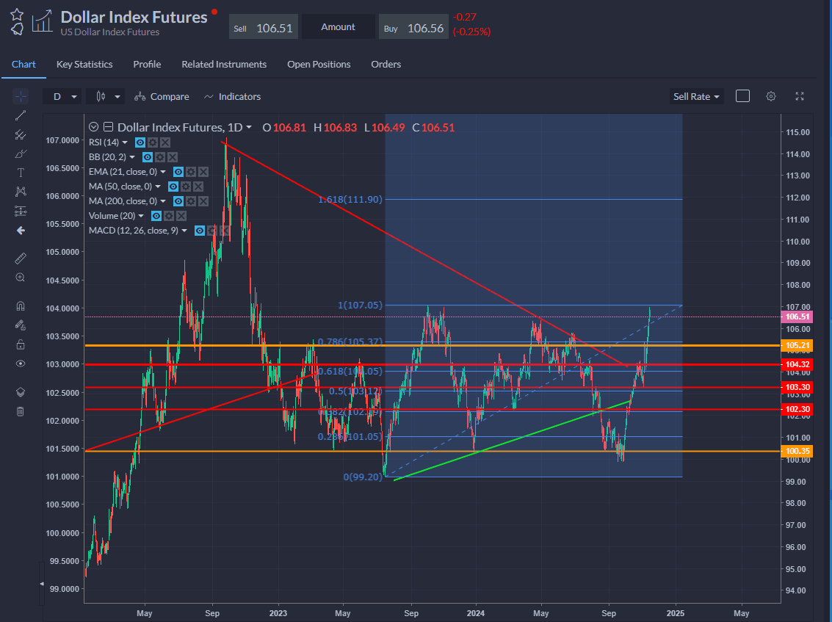Open the Open Positions tab
The height and width of the screenshot is (622, 832).
(x=319, y=64)
